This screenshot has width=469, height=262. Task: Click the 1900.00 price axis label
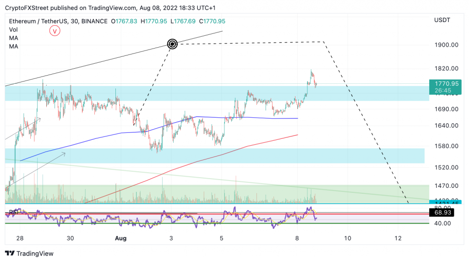446,45
